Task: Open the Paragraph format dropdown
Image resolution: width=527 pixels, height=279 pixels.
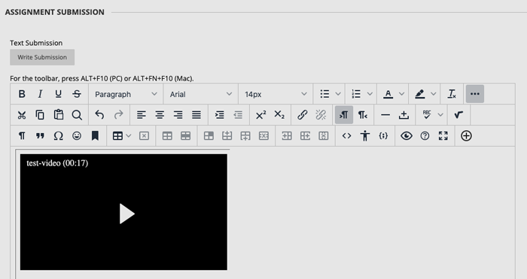Action: pyautogui.click(x=126, y=94)
